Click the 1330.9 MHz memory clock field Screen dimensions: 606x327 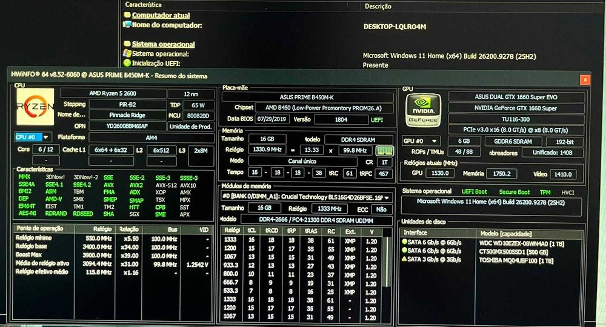(267, 150)
